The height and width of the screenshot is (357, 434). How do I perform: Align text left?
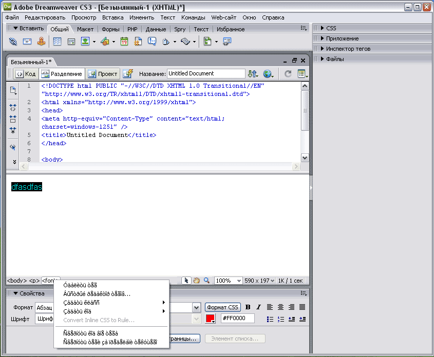(270, 307)
